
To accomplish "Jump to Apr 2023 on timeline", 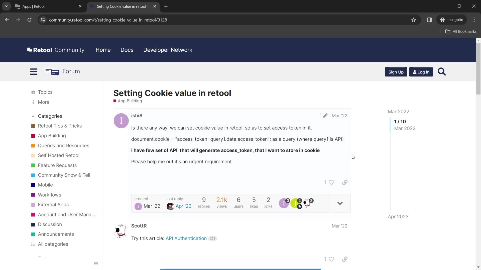I will pyautogui.click(x=398, y=217).
